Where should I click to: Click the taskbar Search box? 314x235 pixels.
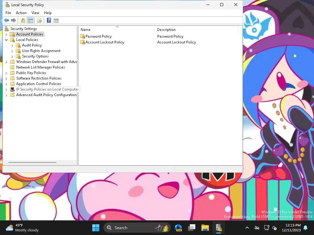pyautogui.click(x=137, y=228)
